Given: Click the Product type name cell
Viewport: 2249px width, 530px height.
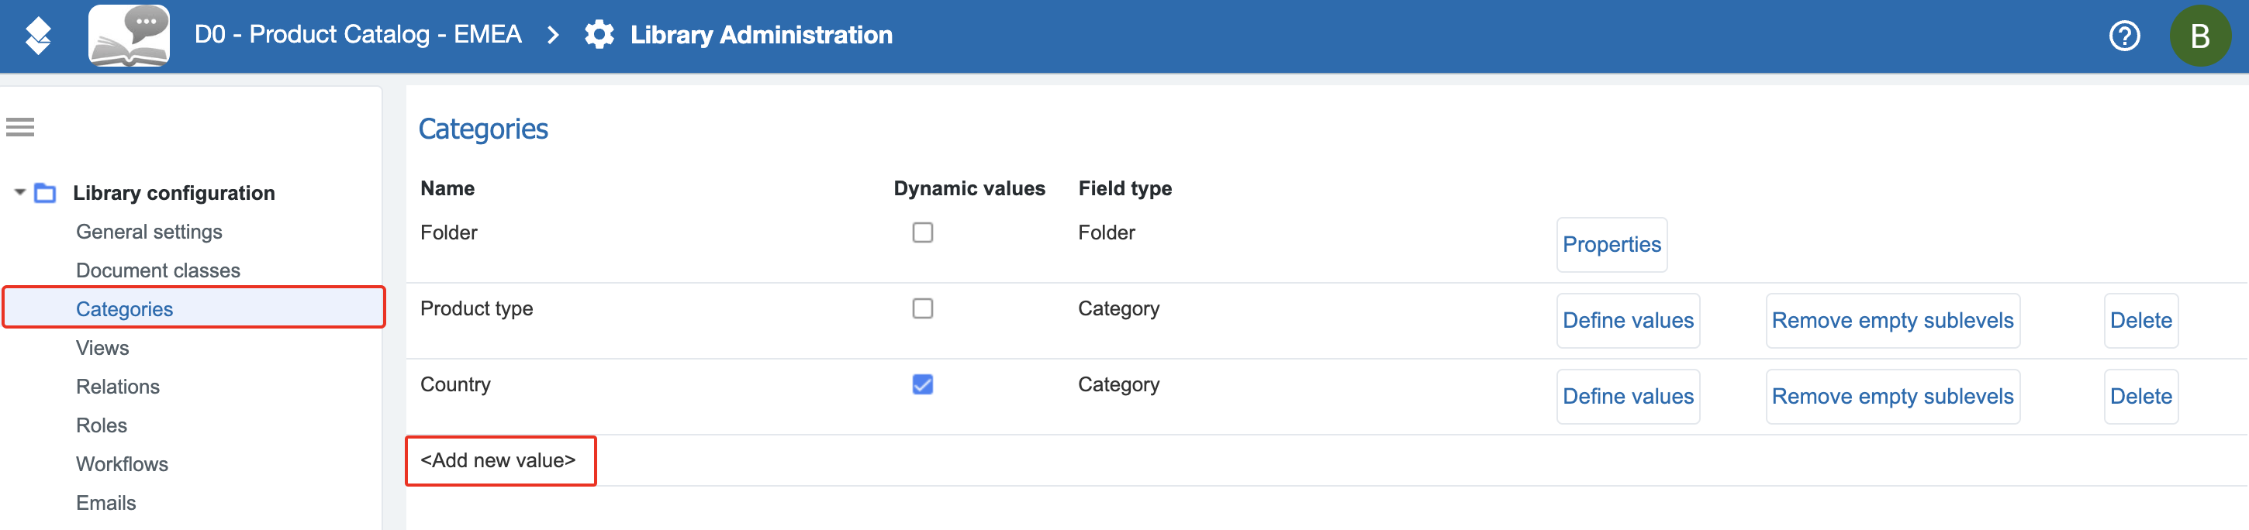Looking at the screenshot, I should pyautogui.click(x=477, y=308).
